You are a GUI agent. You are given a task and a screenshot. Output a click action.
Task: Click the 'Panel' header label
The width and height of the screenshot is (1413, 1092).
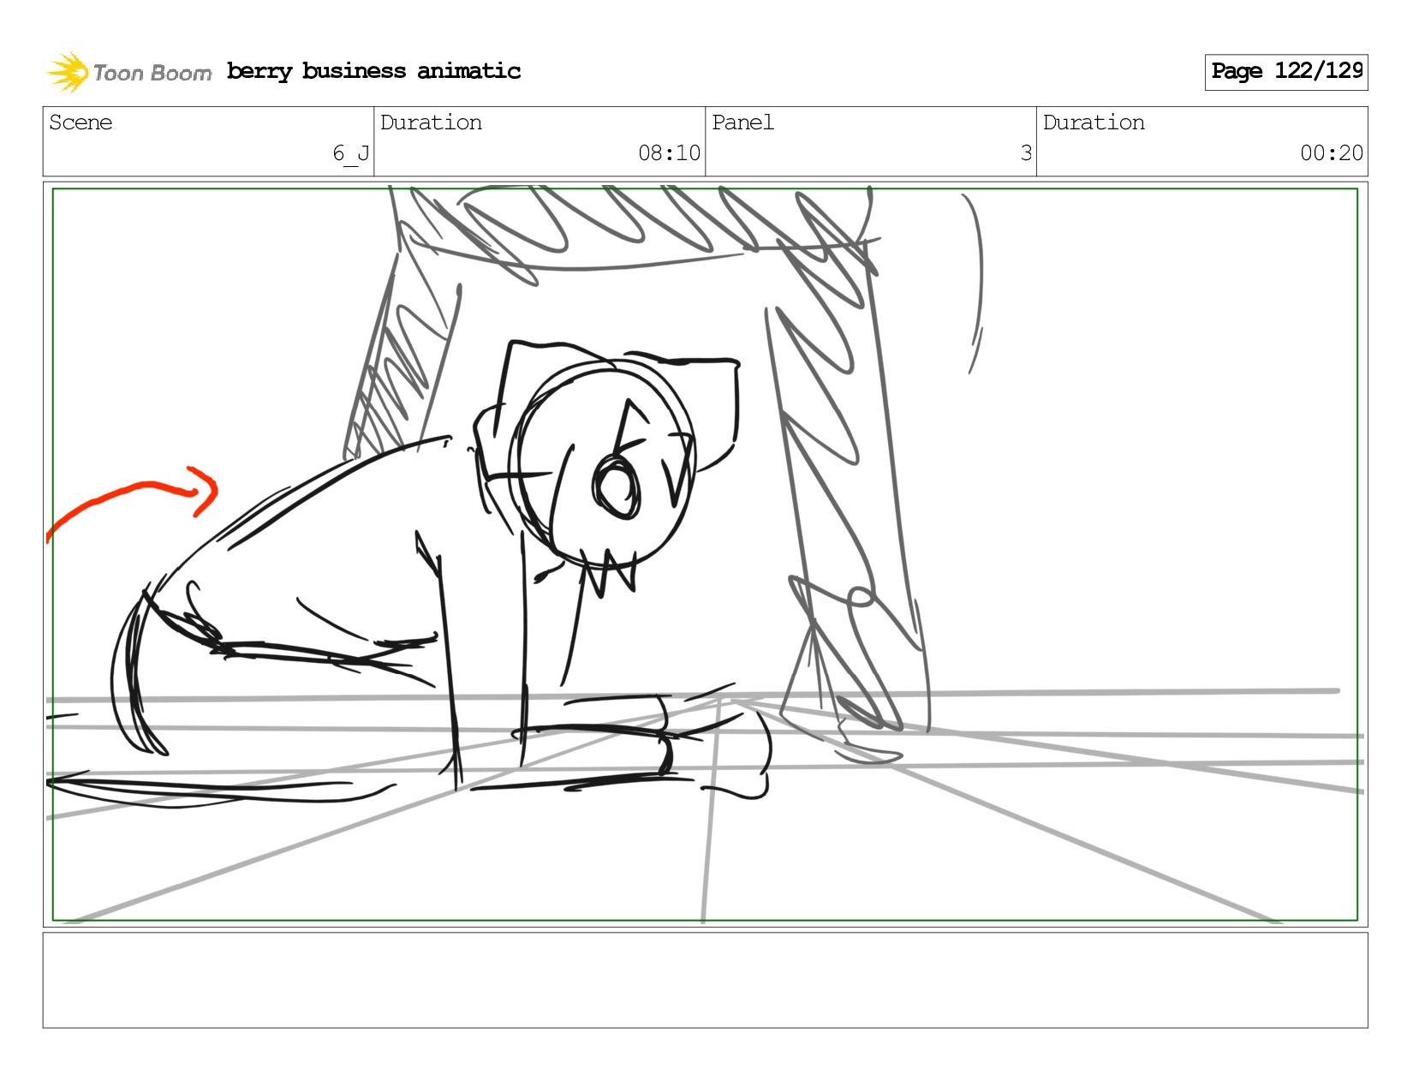[x=742, y=122]
